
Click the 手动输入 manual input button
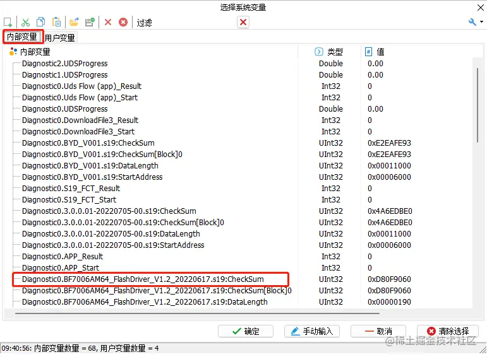pos(312,331)
